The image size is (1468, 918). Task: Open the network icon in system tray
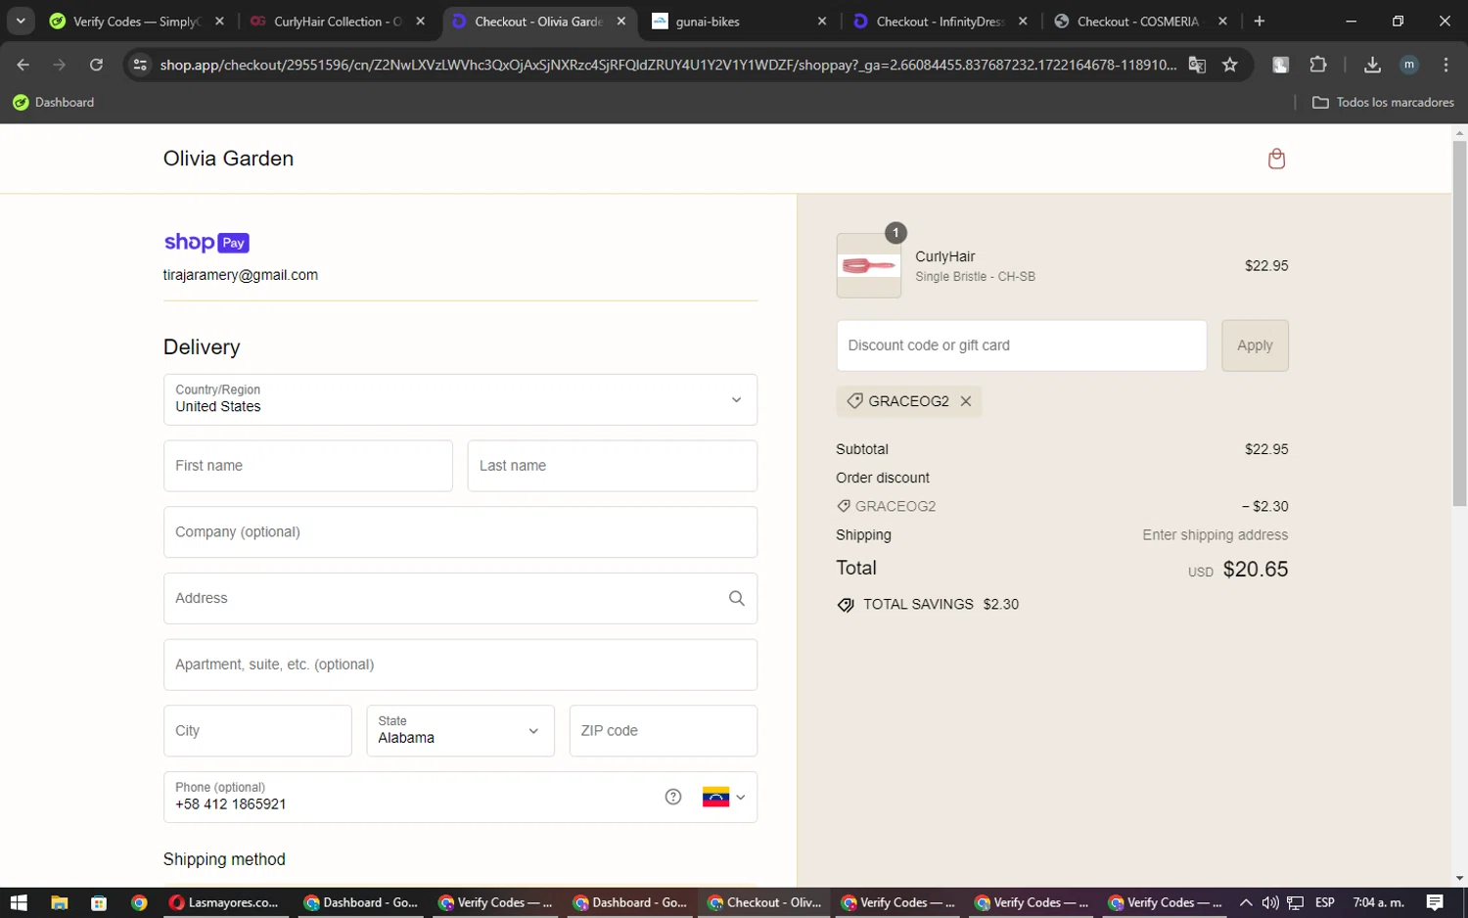coord(1296,902)
